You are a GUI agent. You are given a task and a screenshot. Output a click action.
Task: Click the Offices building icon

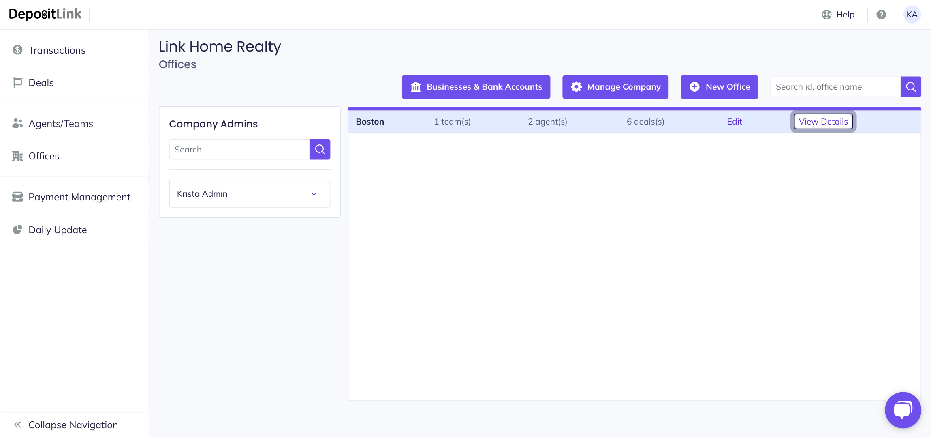[x=17, y=156]
